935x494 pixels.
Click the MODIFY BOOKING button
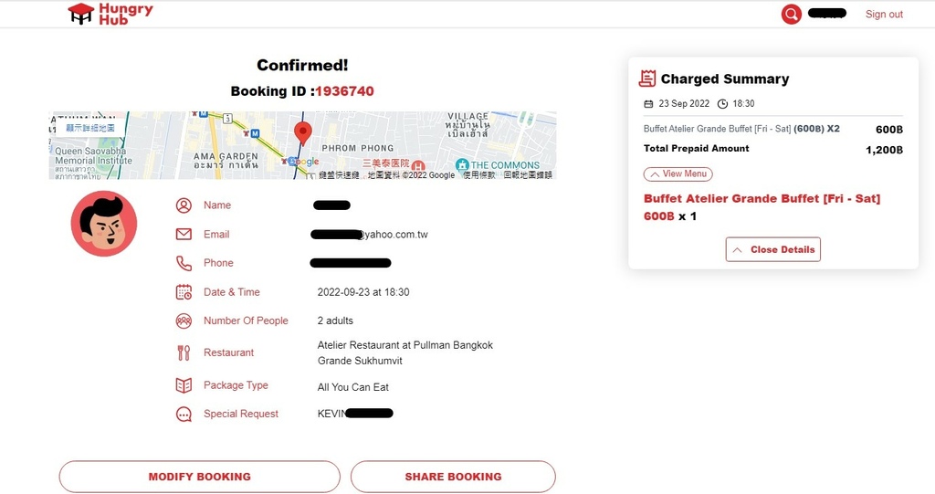[x=200, y=477]
